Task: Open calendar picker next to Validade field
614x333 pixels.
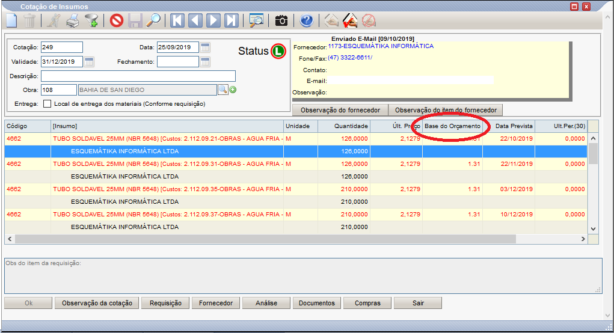Action: (x=89, y=62)
